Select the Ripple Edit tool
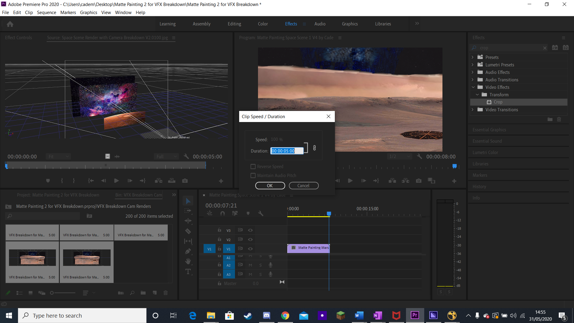The height and width of the screenshot is (323, 574). coord(188,221)
